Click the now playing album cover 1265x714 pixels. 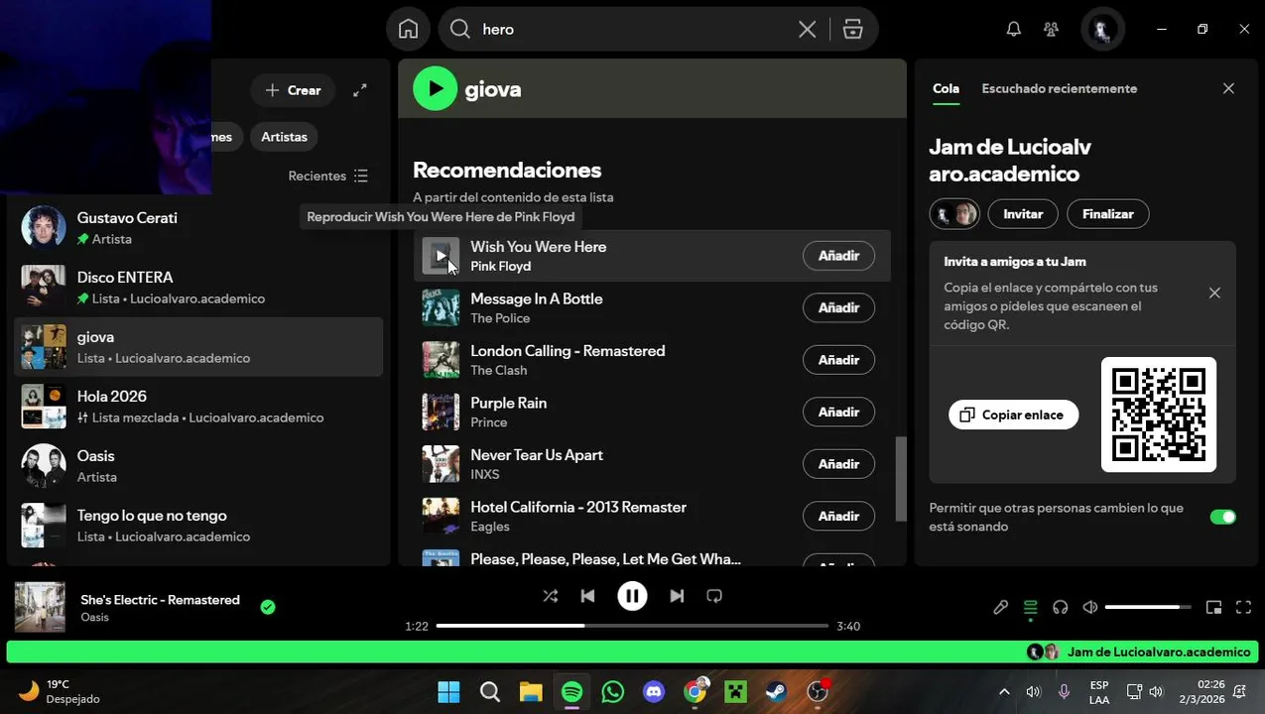point(40,607)
